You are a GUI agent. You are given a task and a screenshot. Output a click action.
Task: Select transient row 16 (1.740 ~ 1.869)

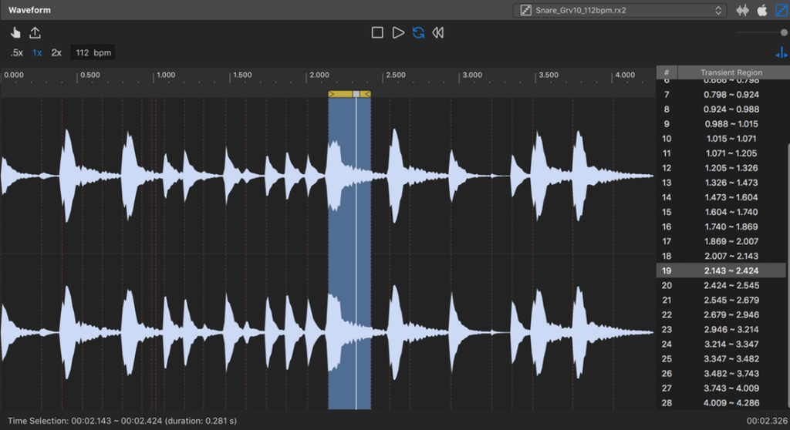(721, 227)
